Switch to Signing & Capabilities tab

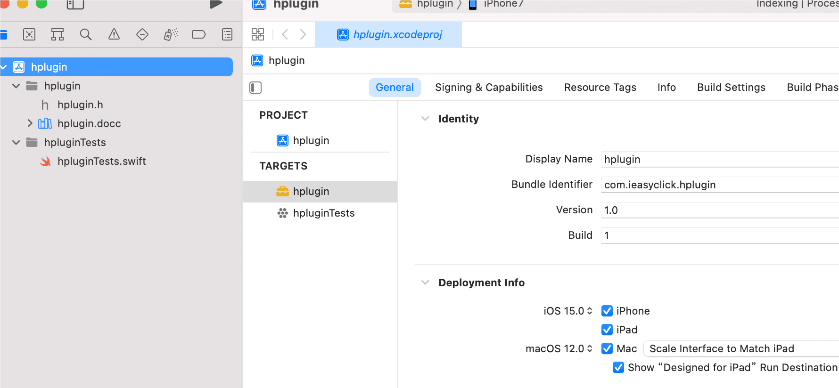point(489,88)
